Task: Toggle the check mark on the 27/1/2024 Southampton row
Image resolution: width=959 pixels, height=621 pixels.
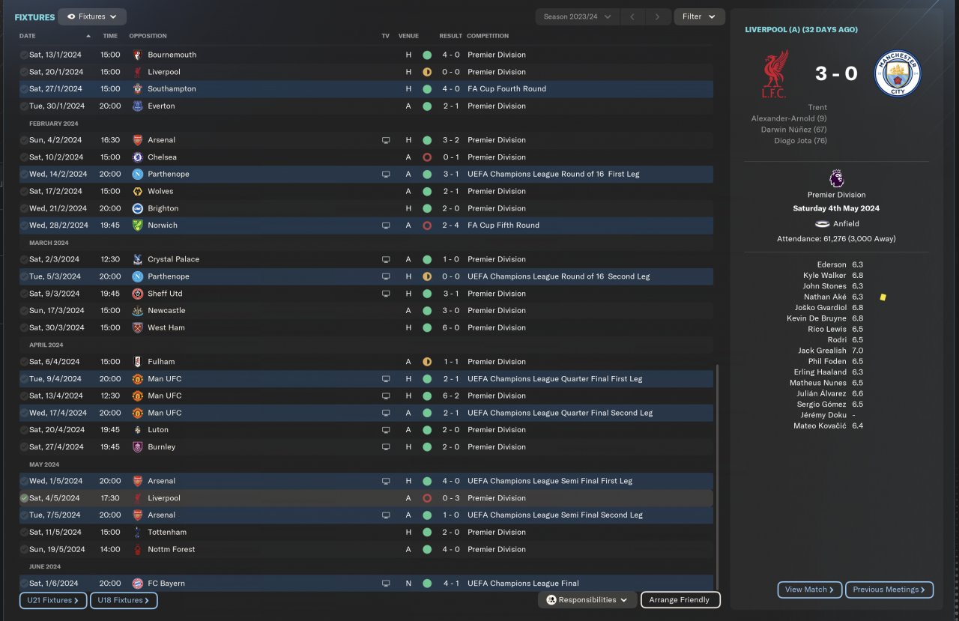Action: (x=24, y=88)
